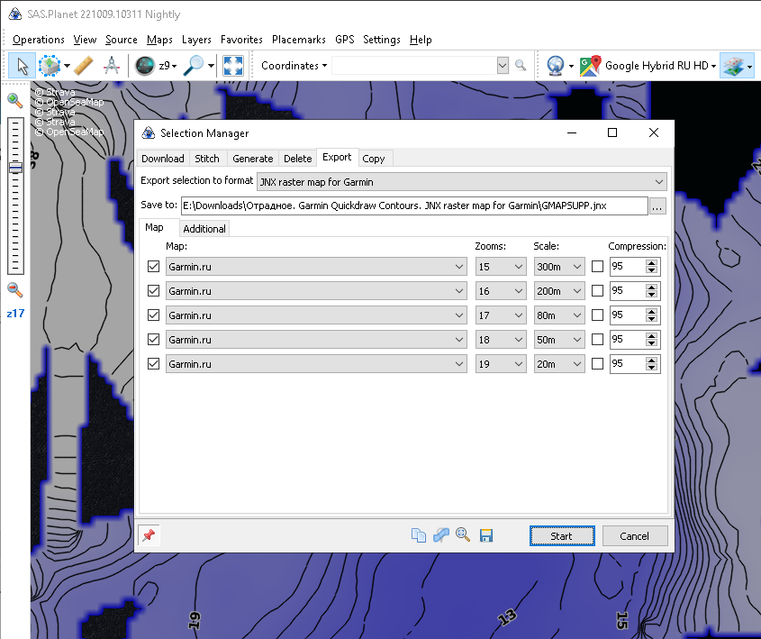The image size is (761, 639).
Task: Click the blue polygon selection icon
Action: (440, 535)
